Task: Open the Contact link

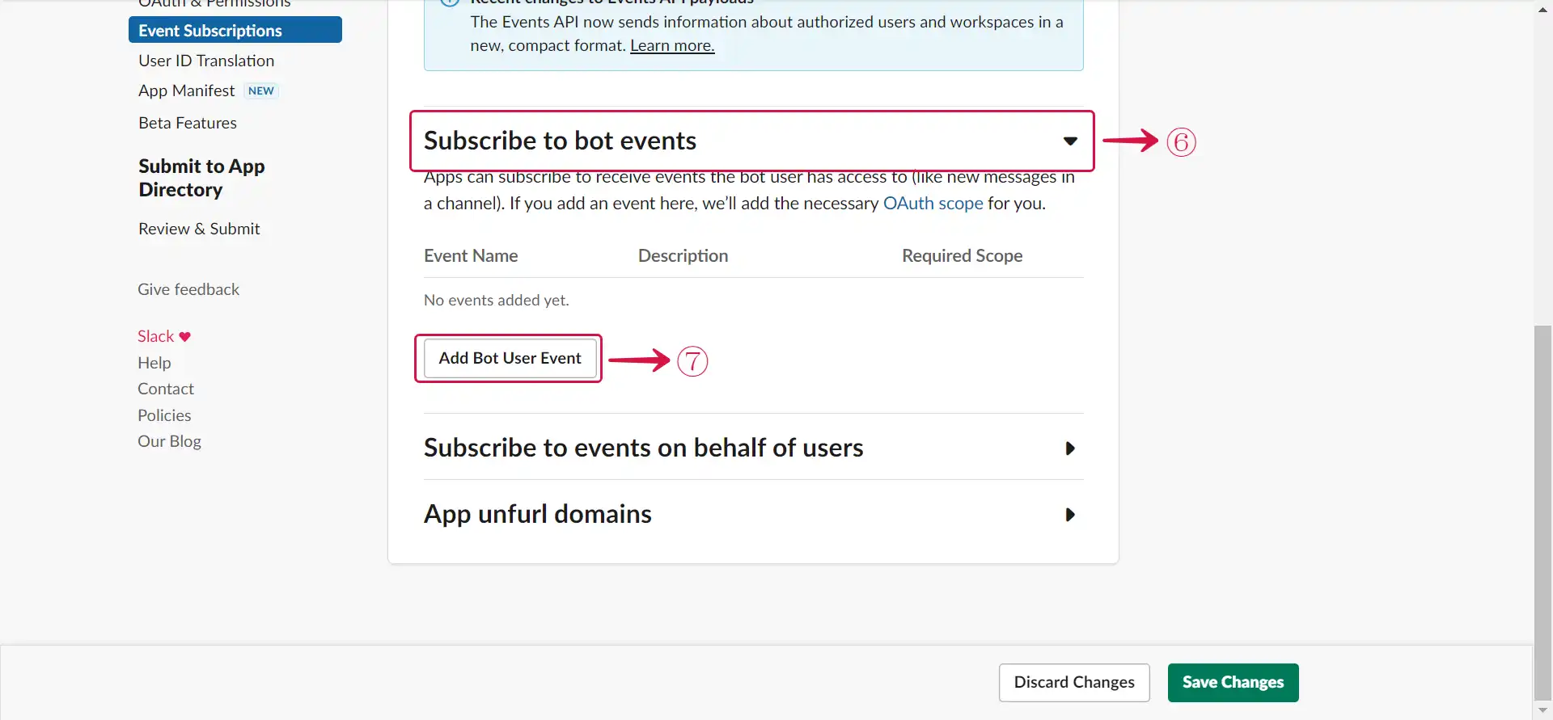Action: [x=166, y=389]
